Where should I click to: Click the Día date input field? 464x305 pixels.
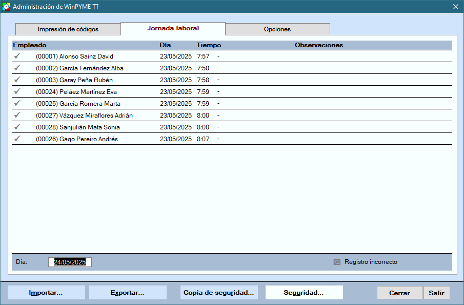pyautogui.click(x=70, y=262)
